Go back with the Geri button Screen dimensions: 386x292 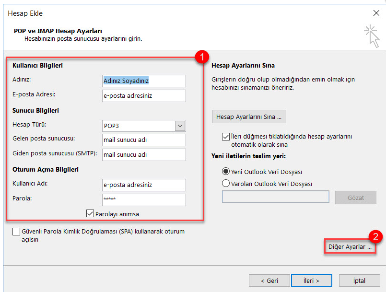(x=269, y=280)
